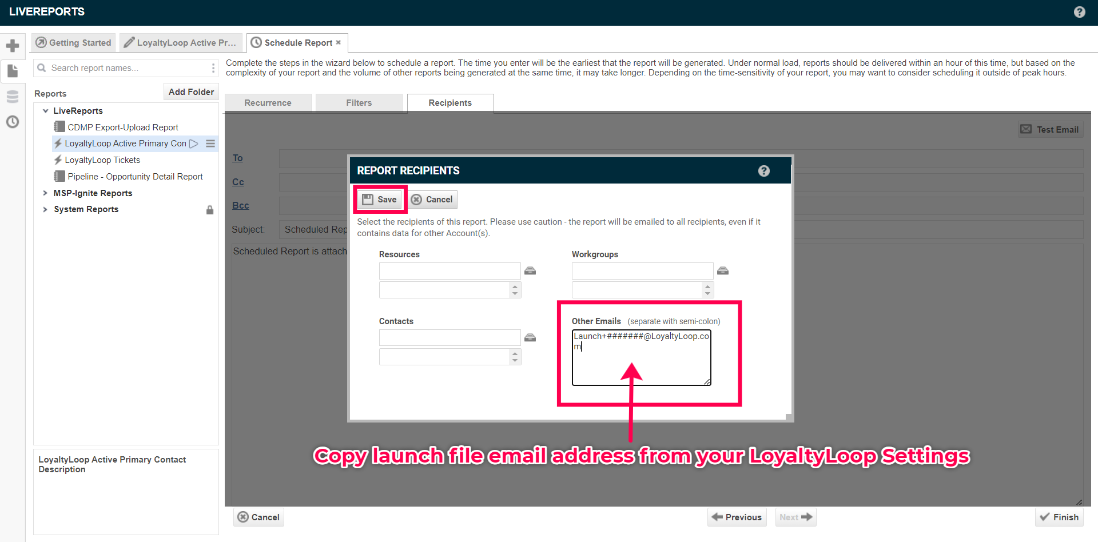Select CDMP Export-Upload Report

123,127
